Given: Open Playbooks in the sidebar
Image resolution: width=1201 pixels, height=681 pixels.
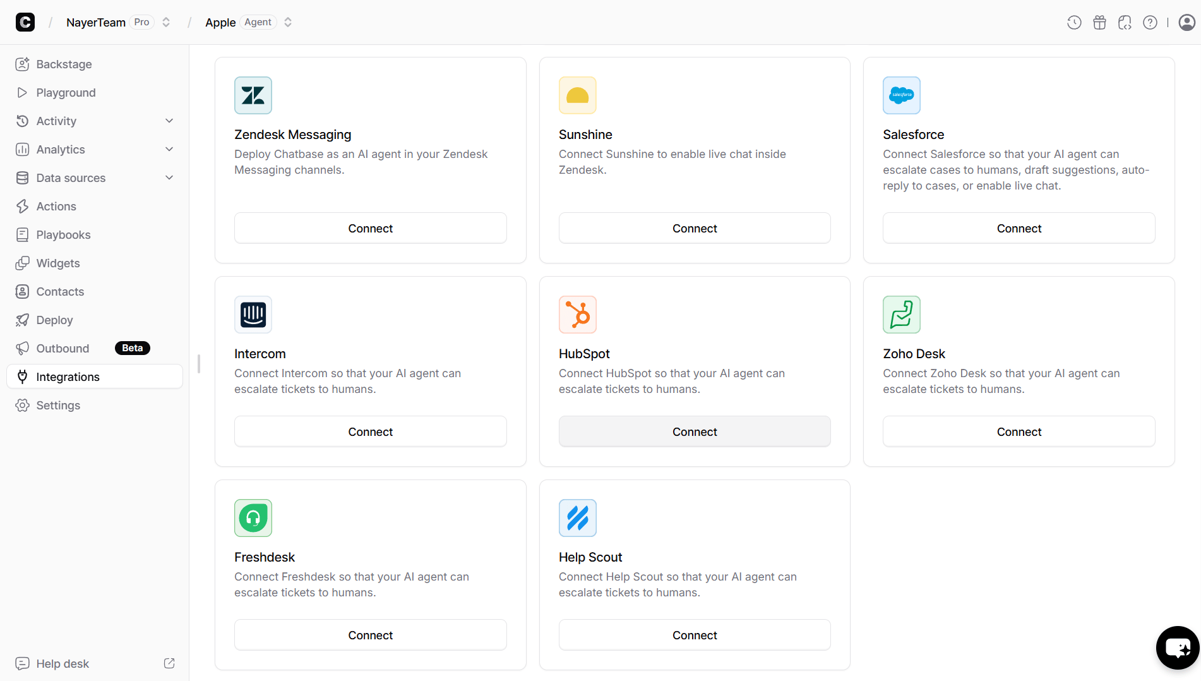Looking at the screenshot, I should [95, 234].
